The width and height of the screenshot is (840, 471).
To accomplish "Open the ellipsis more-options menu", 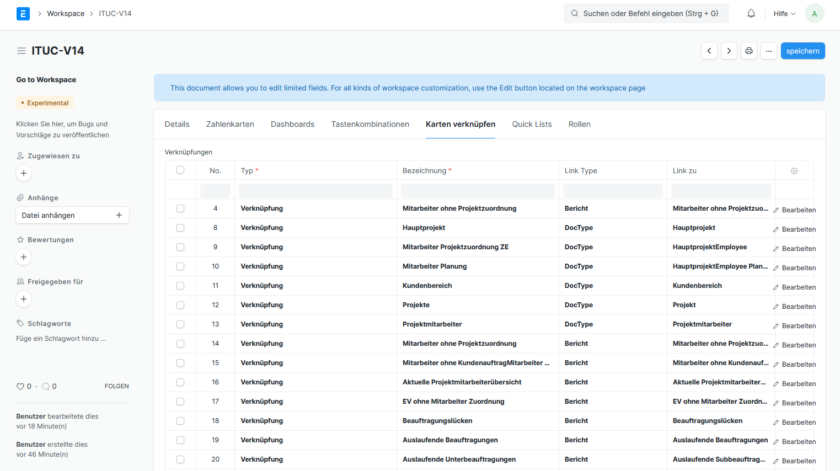I will [x=768, y=50].
